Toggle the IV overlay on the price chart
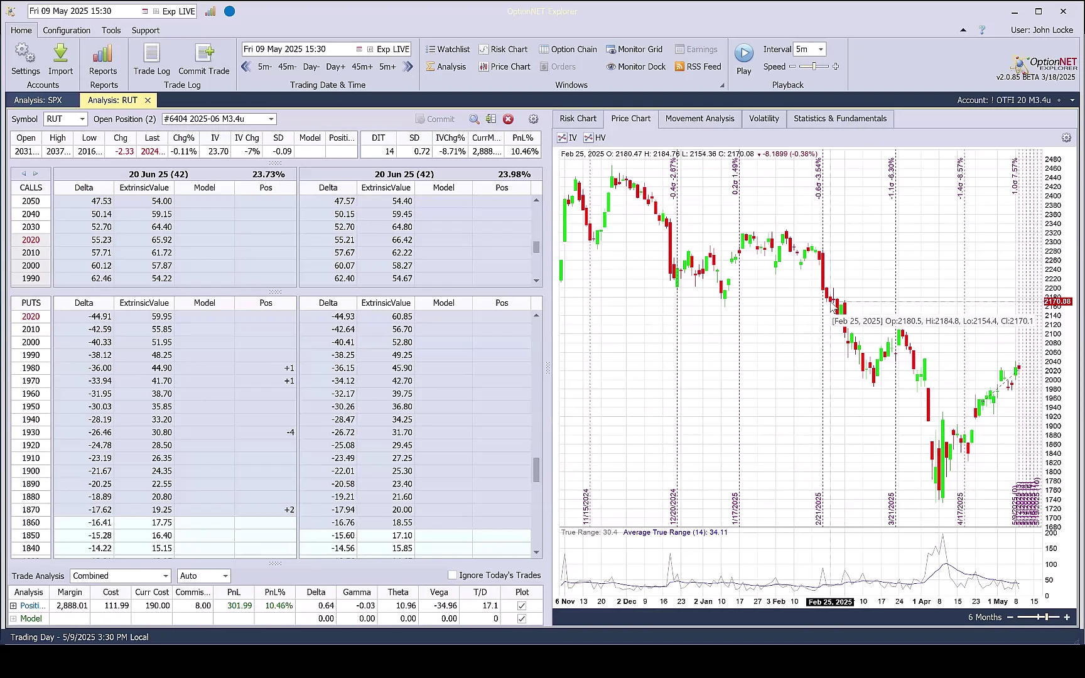Screen dimensions: 1085x678 567,137
